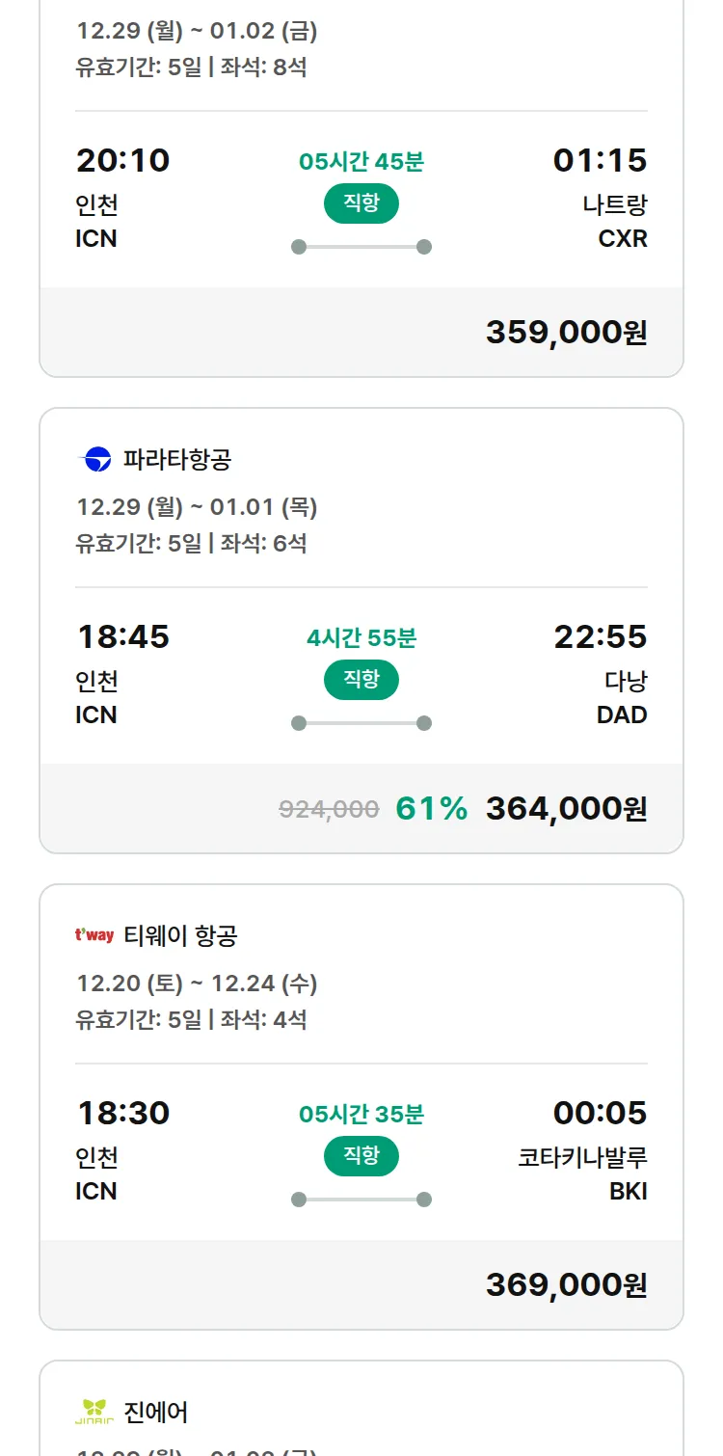
Task: Click the 00:05 BKI arrival time
Action: (x=600, y=1113)
